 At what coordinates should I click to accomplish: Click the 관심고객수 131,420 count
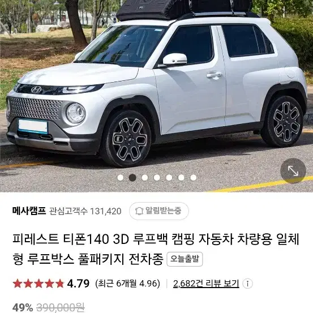85,211
